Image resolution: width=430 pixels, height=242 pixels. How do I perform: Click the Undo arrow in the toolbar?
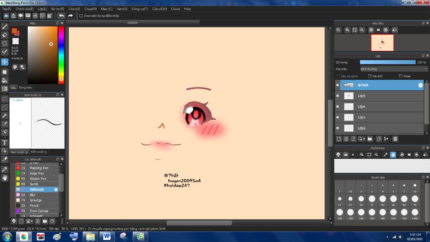point(61,16)
